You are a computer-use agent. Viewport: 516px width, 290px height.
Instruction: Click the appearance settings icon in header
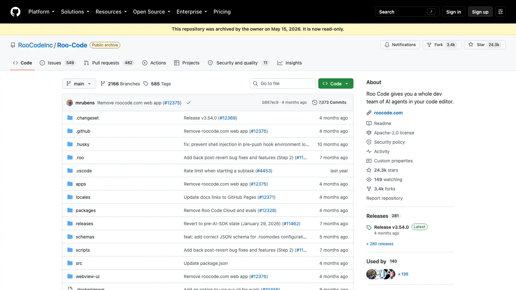[x=501, y=12]
